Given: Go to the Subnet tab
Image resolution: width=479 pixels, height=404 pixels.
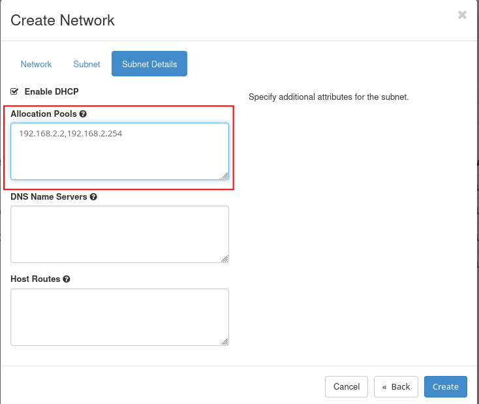Looking at the screenshot, I should [x=87, y=64].
